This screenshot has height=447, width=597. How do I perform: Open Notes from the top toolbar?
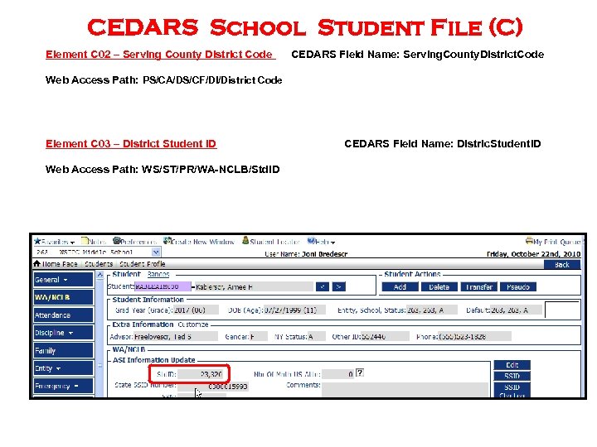[x=94, y=242]
